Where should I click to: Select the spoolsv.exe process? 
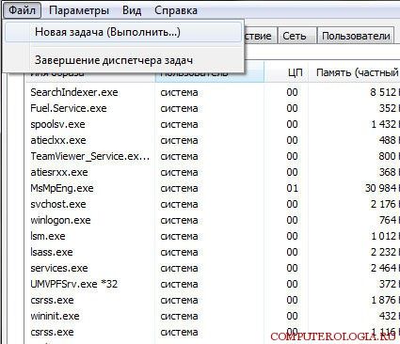(x=57, y=124)
